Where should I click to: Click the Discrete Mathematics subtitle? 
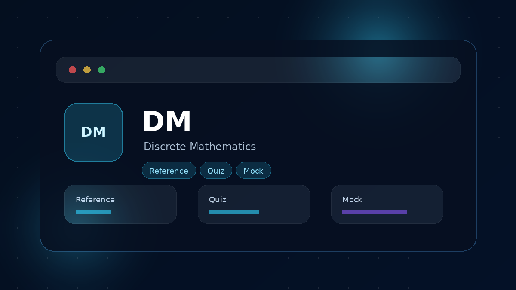pos(200,147)
